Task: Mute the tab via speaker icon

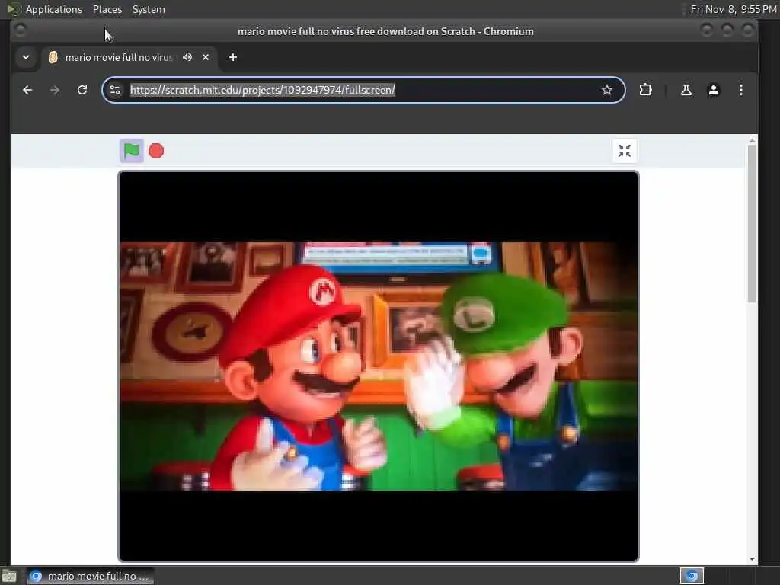Action: 187,57
